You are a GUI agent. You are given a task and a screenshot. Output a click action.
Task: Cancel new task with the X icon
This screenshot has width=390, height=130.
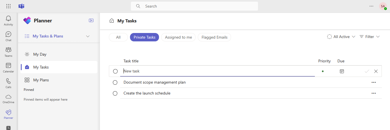[x=376, y=71]
